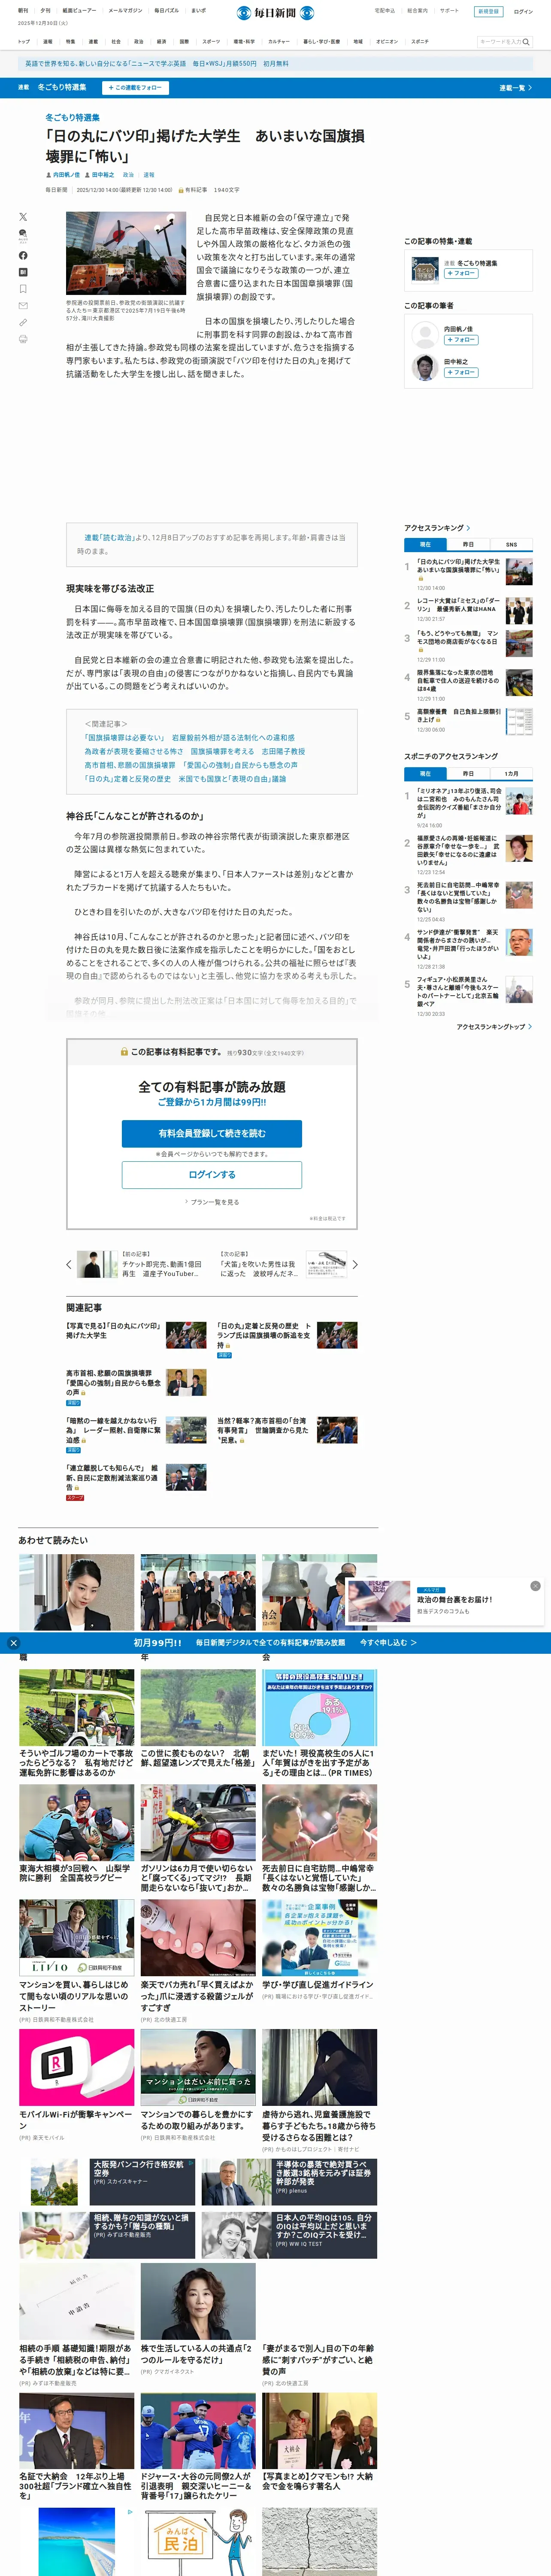551x2576 pixels.
Task: Follow the 冬ごもり特選集 series in sidebar
Action: 461,273
